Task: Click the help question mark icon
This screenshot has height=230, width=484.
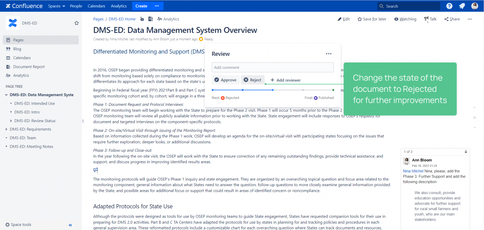Action: tap(449, 6)
